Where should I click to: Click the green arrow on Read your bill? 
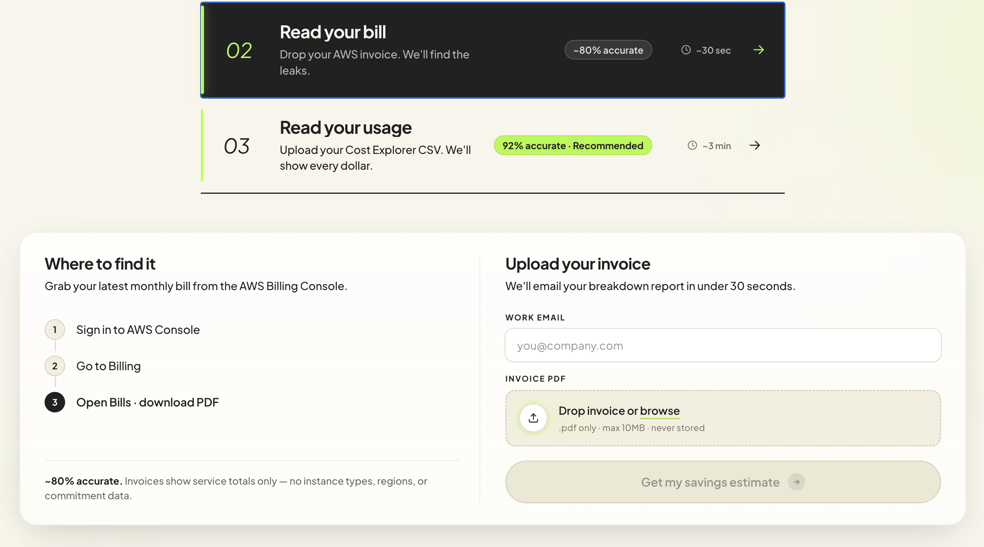tap(758, 50)
